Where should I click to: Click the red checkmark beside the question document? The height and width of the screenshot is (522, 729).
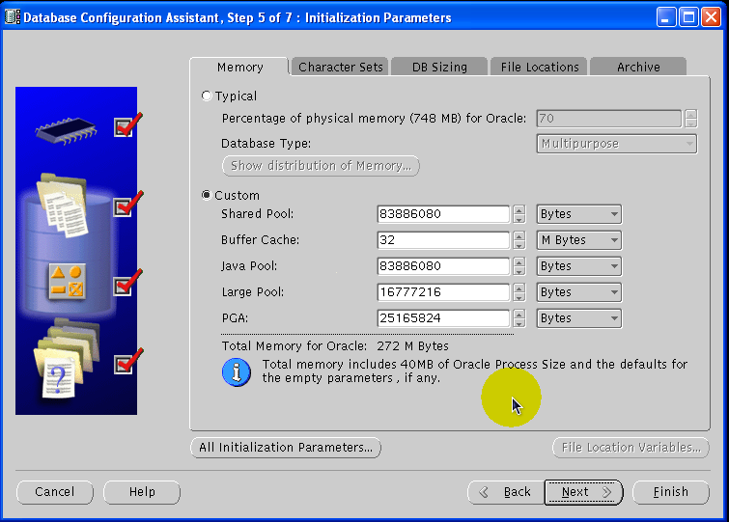click(127, 361)
